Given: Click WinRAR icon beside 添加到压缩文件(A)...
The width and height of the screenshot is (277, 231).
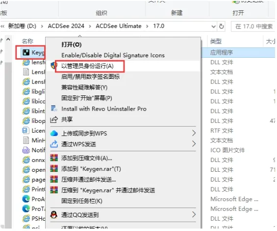Looking at the screenshot, I should click(x=54, y=158).
